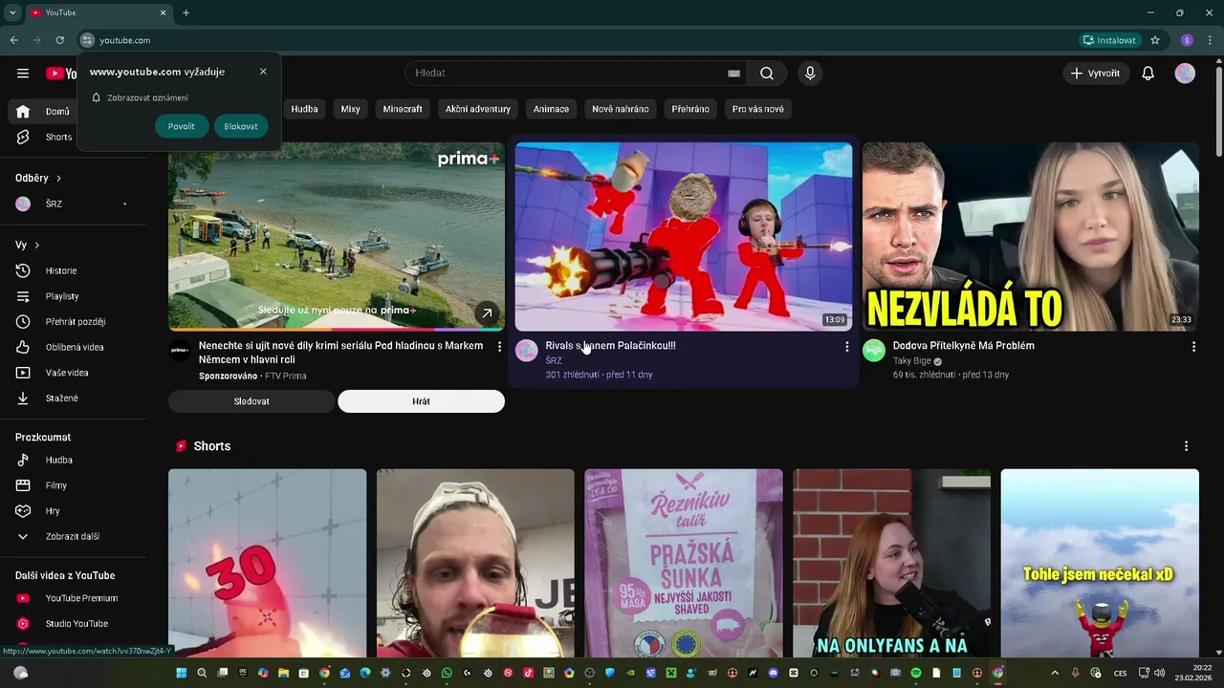
Task: Open the Windows Start menu
Action: [x=181, y=673]
